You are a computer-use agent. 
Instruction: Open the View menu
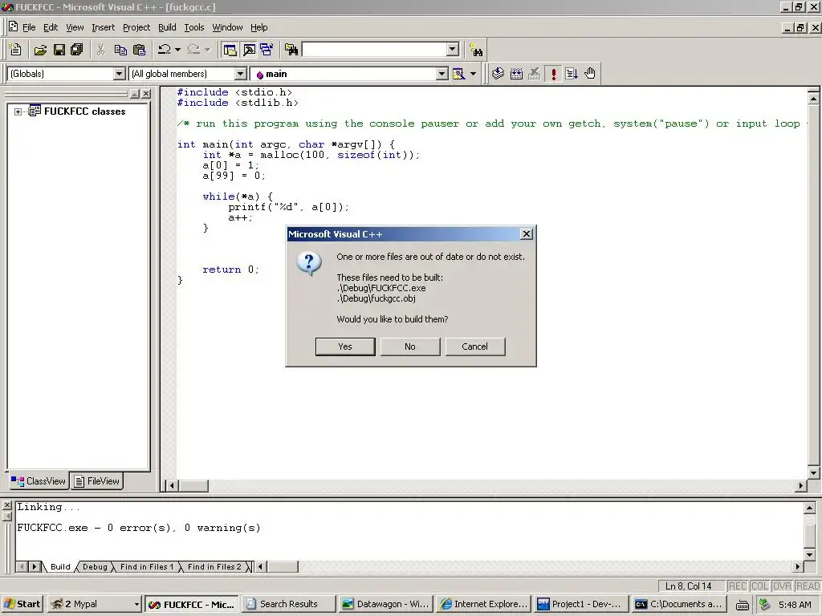(75, 28)
